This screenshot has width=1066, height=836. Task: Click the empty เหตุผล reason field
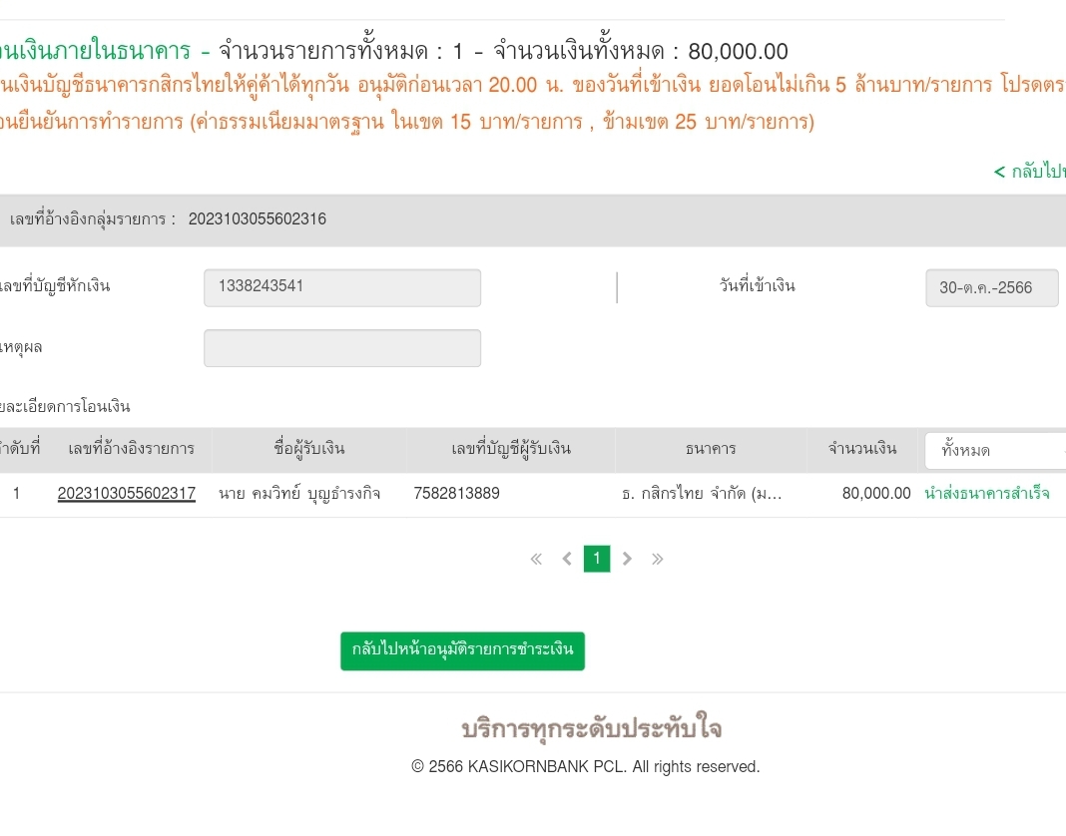341,348
